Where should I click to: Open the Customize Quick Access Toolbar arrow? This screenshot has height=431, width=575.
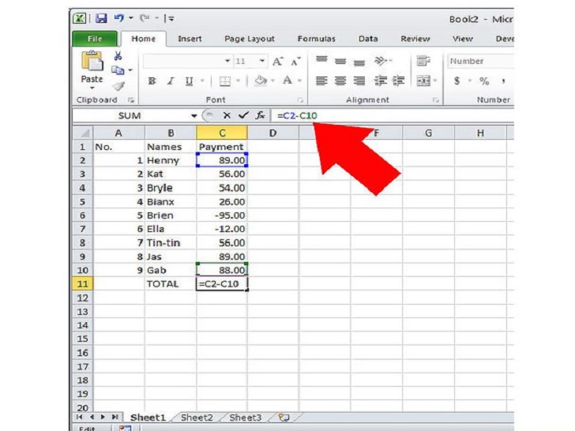(171, 18)
